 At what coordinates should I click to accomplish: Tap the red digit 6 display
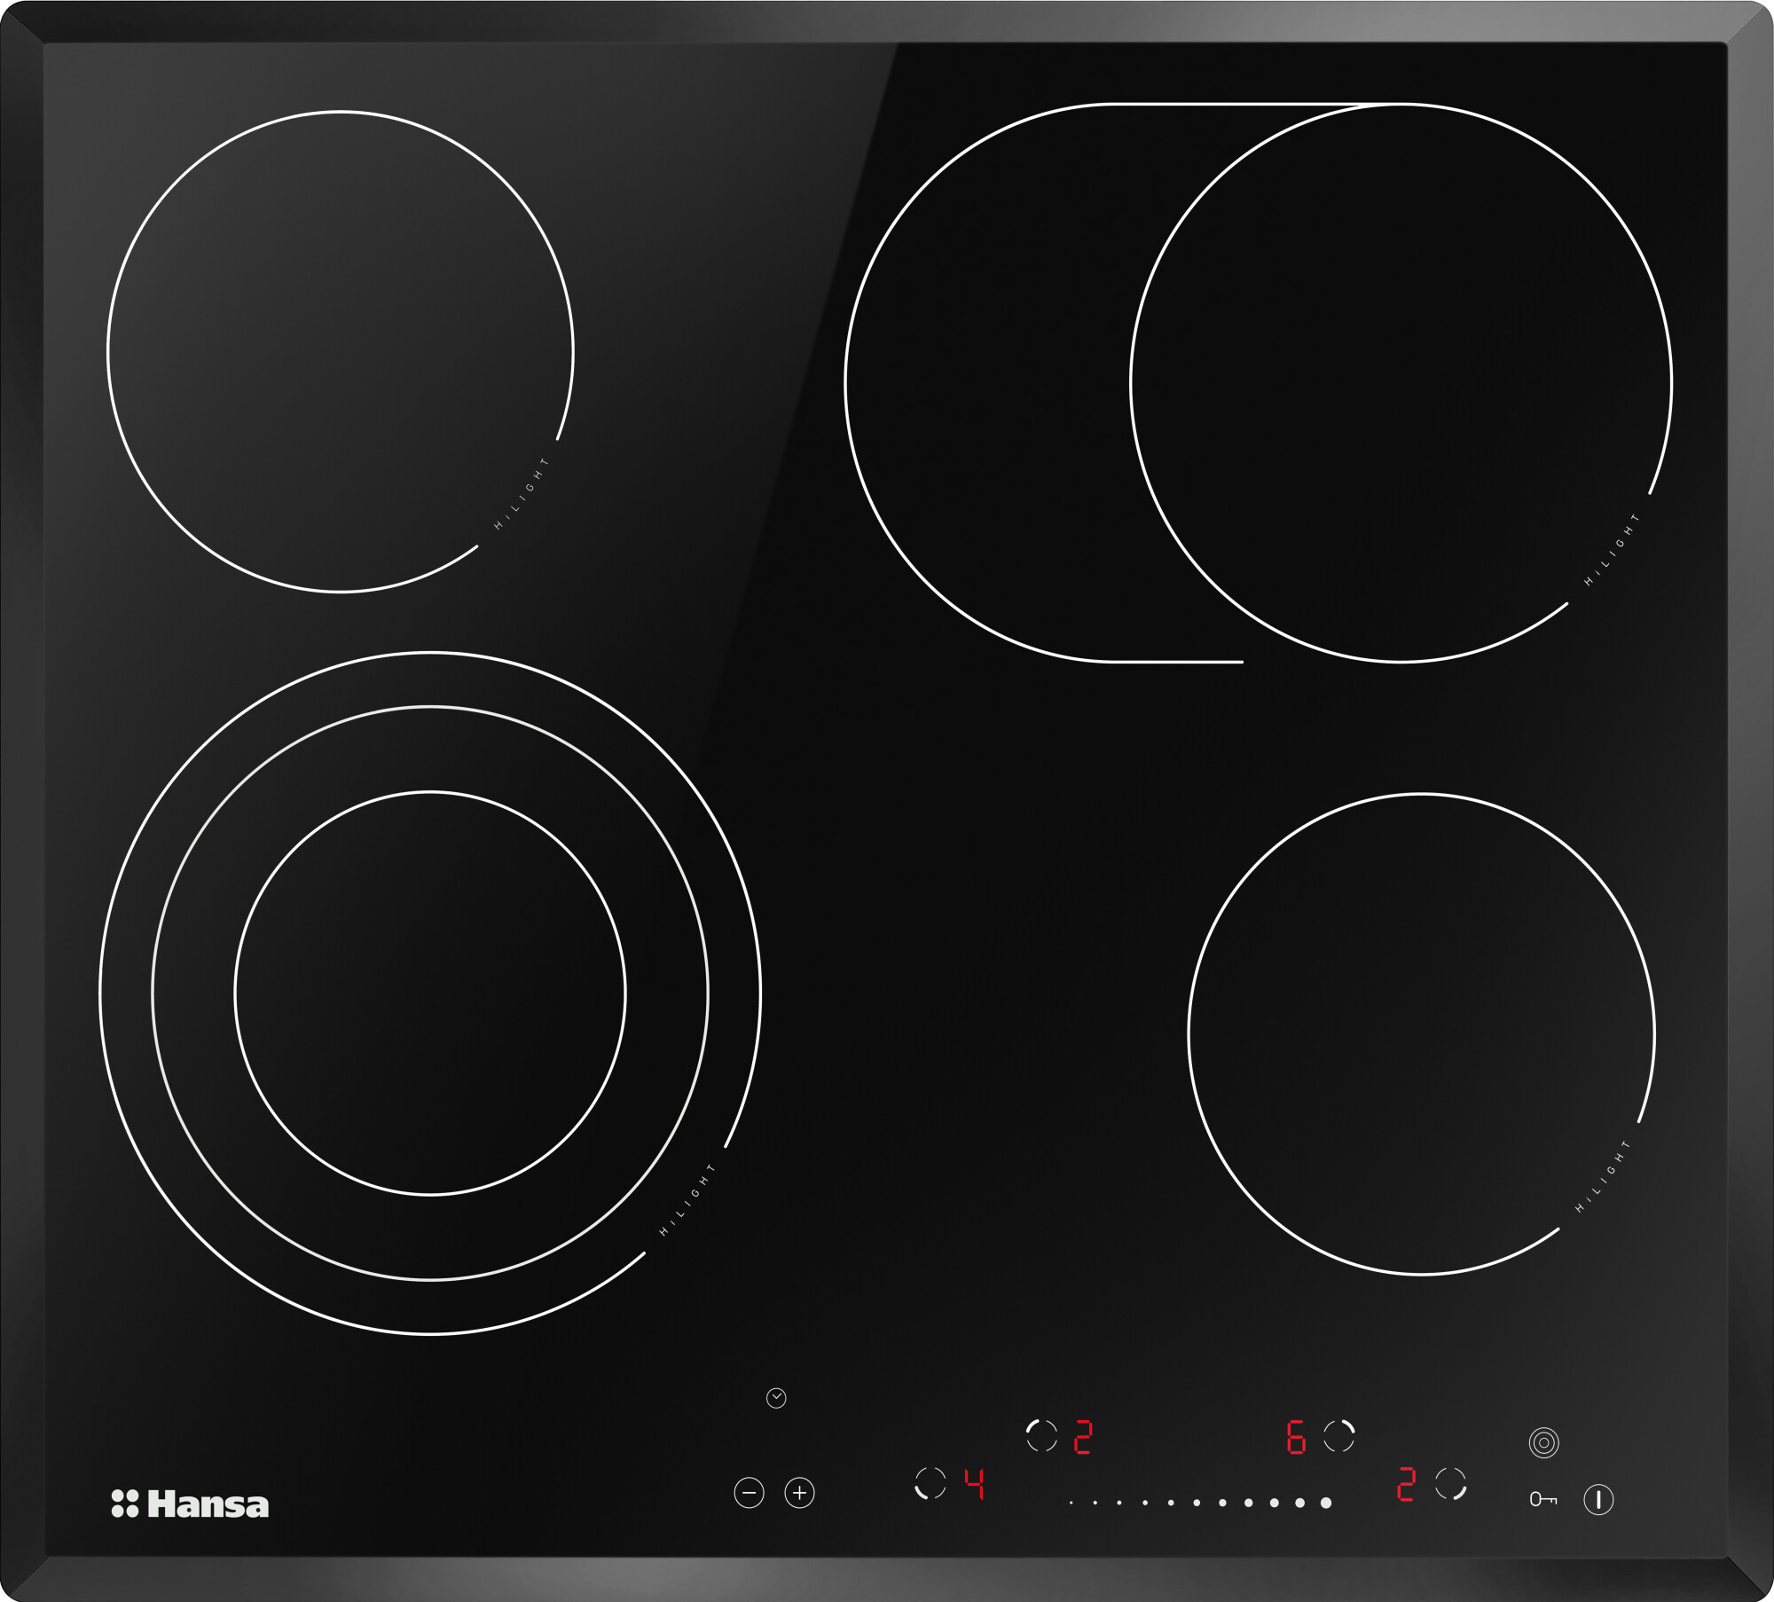[x=1296, y=1436]
